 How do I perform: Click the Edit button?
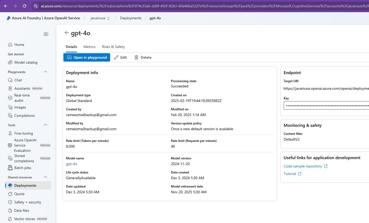click(x=120, y=57)
